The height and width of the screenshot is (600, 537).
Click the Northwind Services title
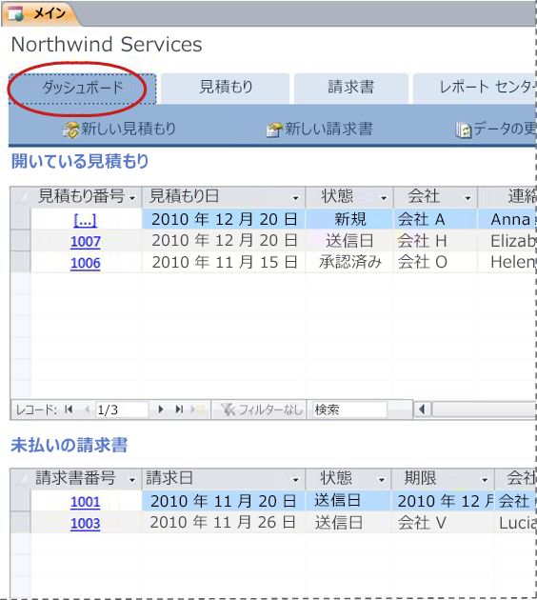point(107,45)
